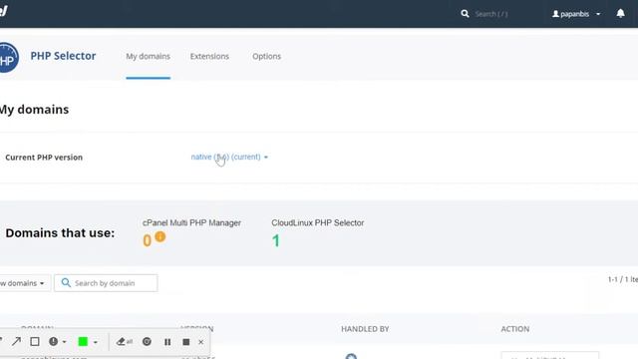Select the rectangle annotation tool
This screenshot has width=638, height=359.
pyautogui.click(x=35, y=341)
